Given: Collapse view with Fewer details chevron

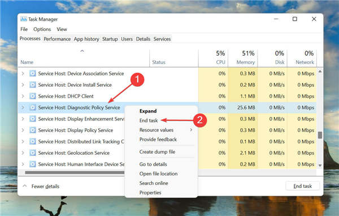Looking at the screenshot, I should coord(25,186).
